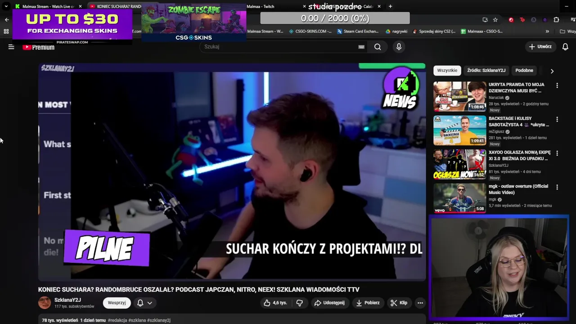Screen dimensions: 576x324
Task: Dislike the video with thumbs down
Action: pyautogui.click(x=299, y=303)
